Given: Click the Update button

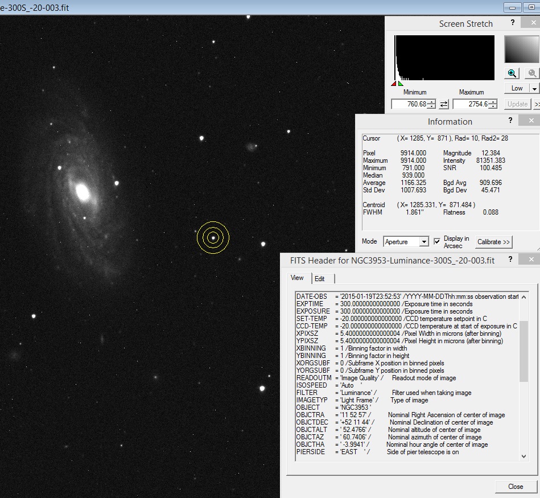Looking at the screenshot, I should click(x=517, y=104).
